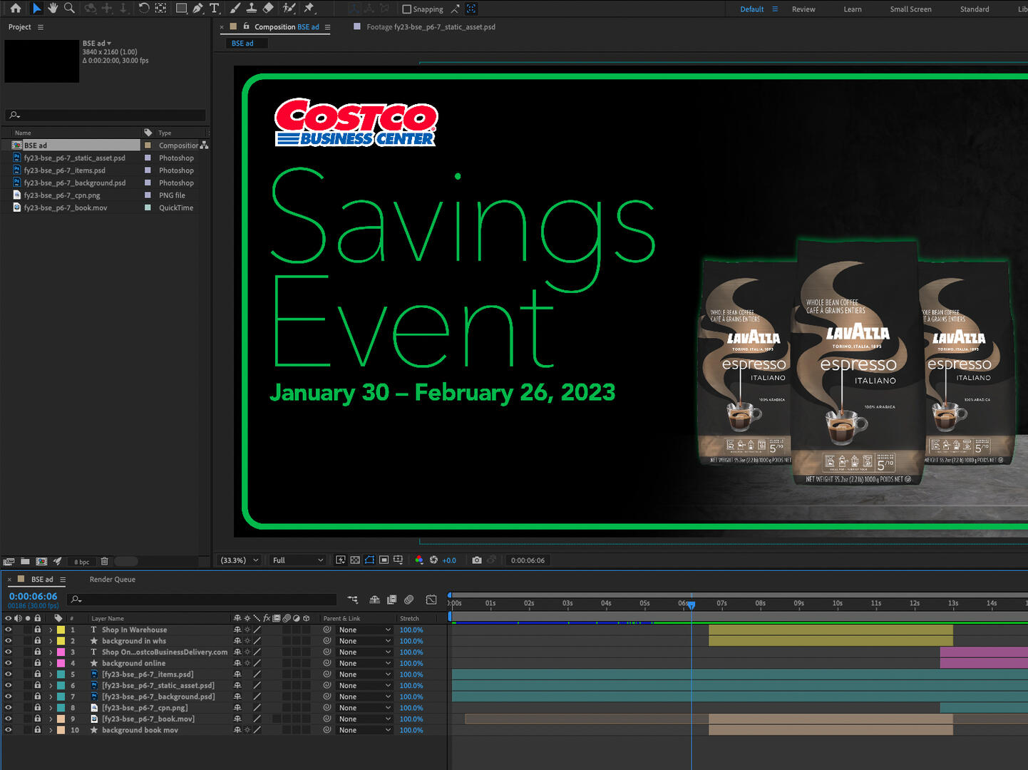The height and width of the screenshot is (770, 1028).
Task: Switch to the Render Queue tab
Action: coord(112,580)
